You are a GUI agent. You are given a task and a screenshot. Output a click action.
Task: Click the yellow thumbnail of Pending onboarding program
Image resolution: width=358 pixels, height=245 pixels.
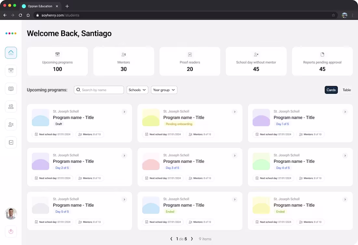[151, 118]
